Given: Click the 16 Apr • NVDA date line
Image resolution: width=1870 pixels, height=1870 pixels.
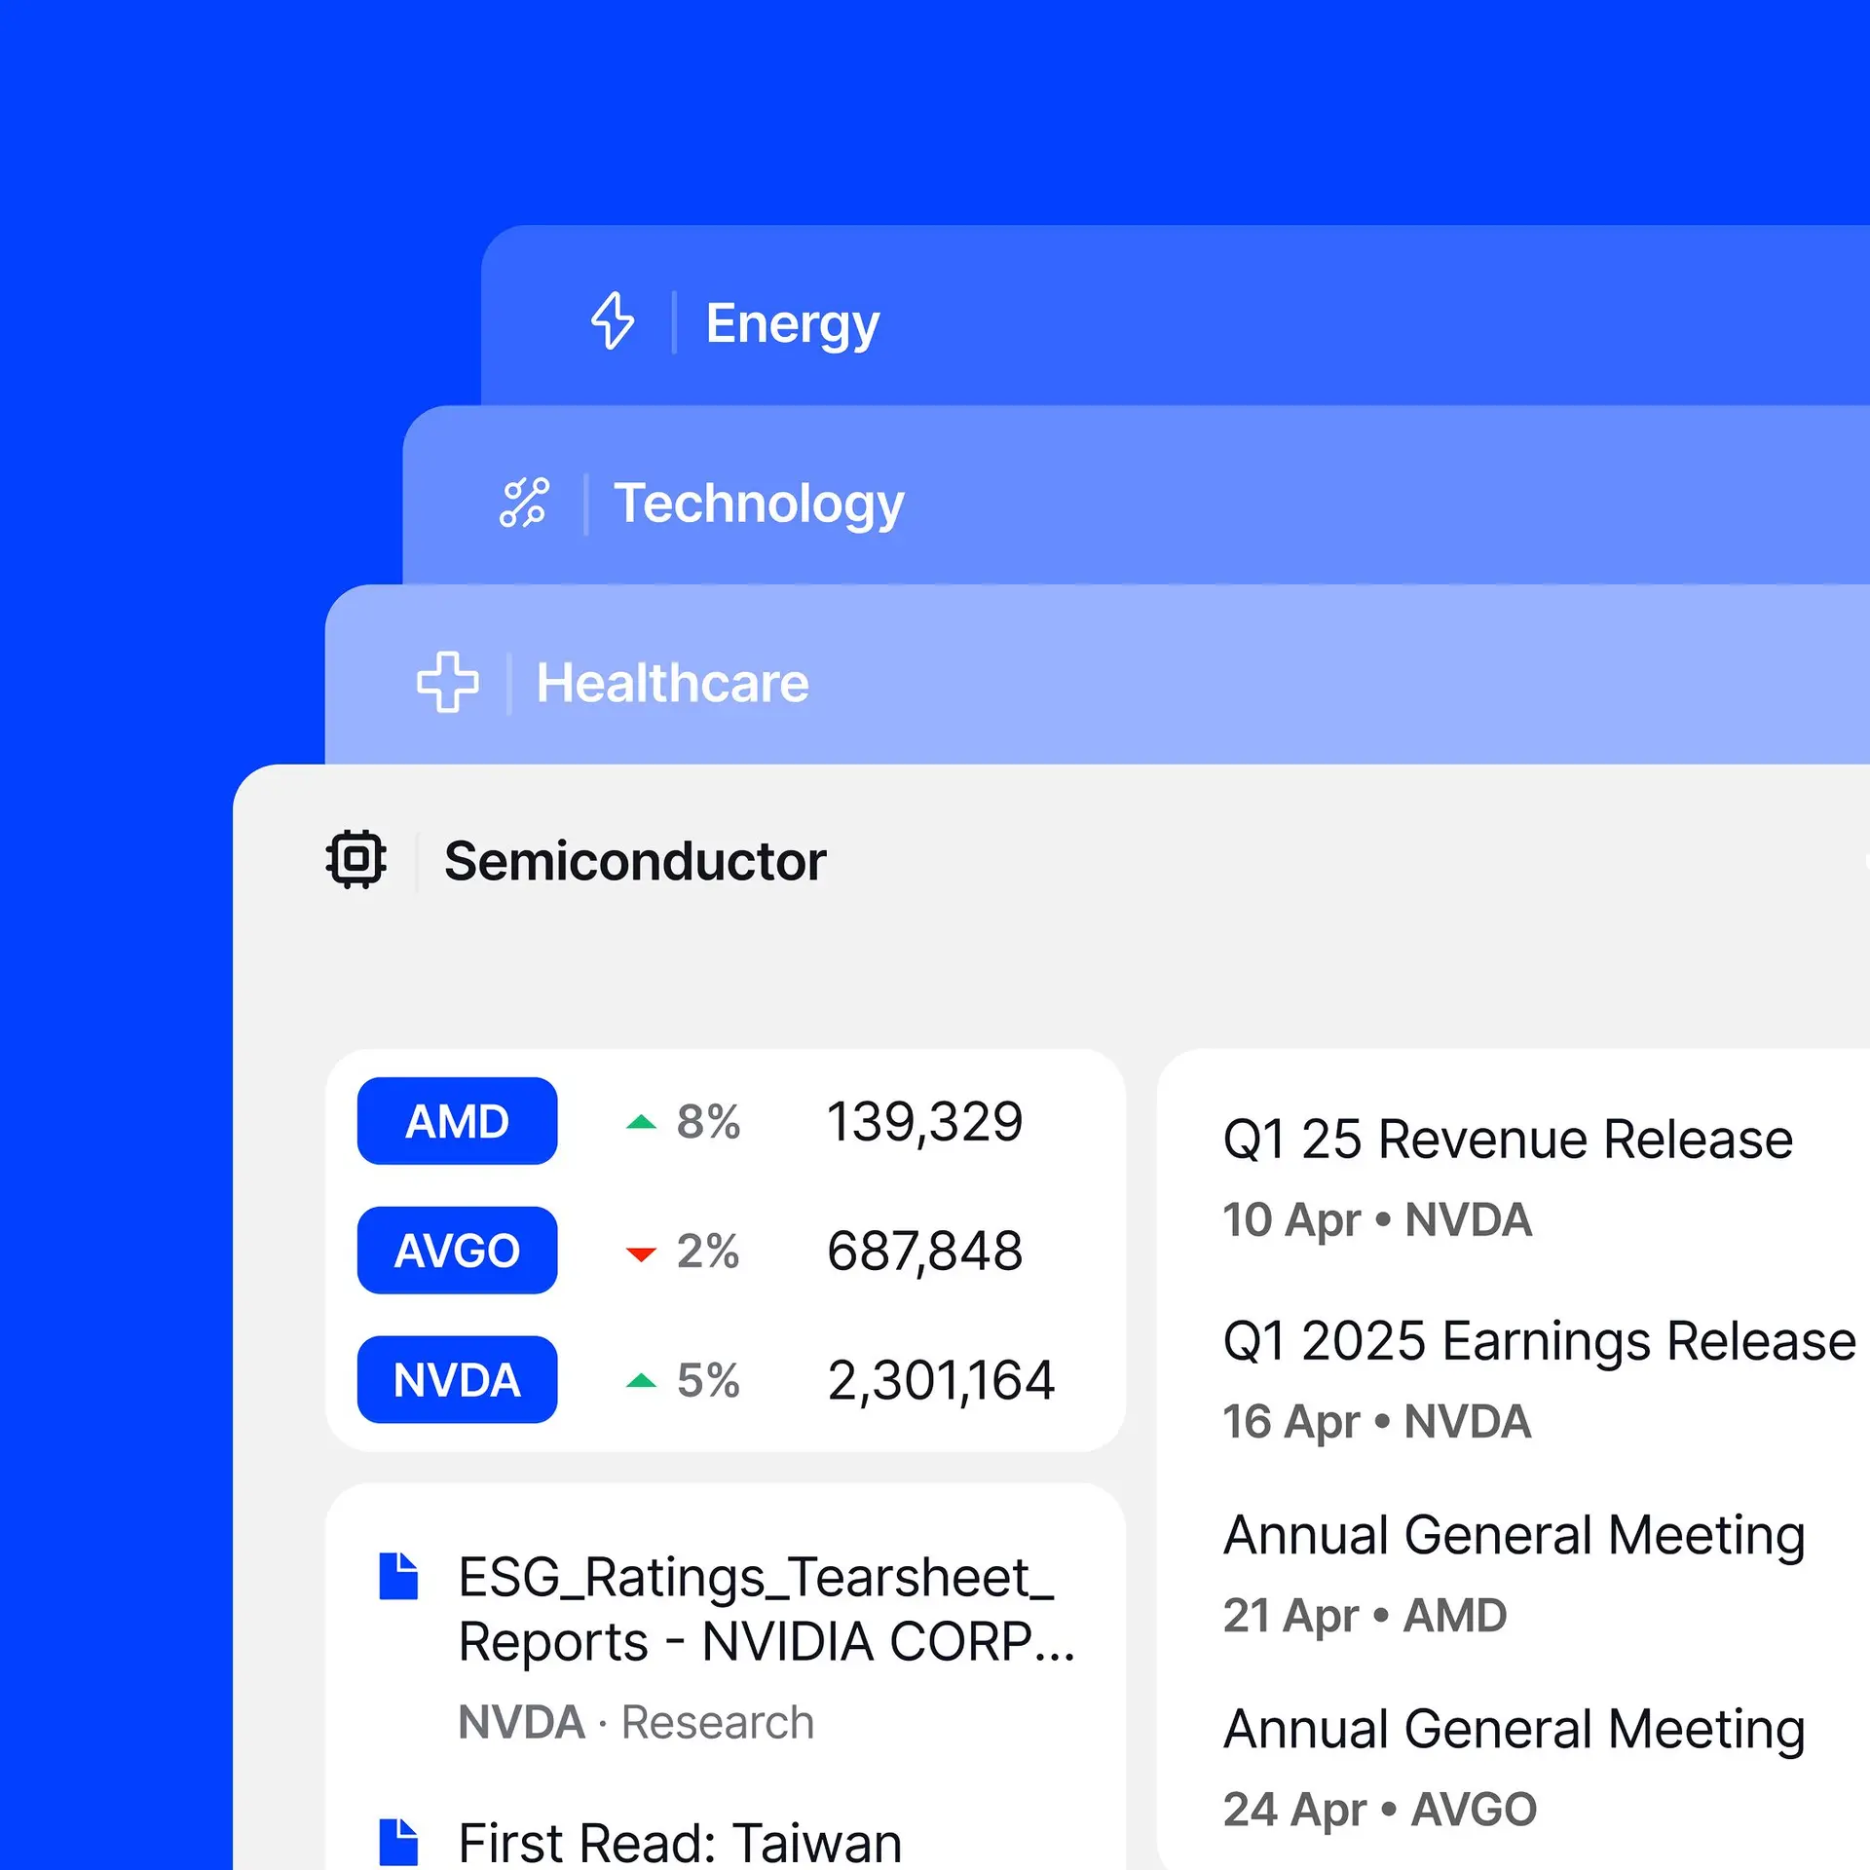Looking at the screenshot, I should coord(1377,1422).
